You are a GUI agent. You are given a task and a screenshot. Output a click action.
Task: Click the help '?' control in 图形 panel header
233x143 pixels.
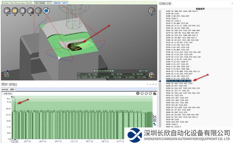click(148, 85)
